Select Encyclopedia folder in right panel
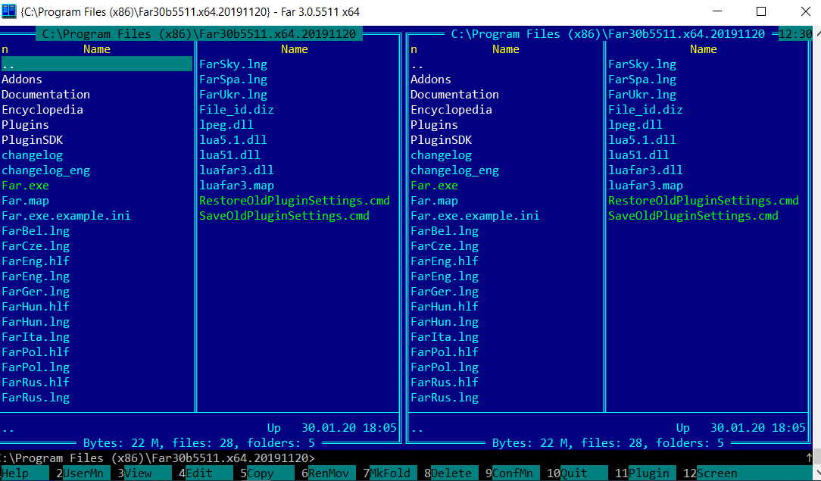Screen dimensions: 821x481 [451, 110]
